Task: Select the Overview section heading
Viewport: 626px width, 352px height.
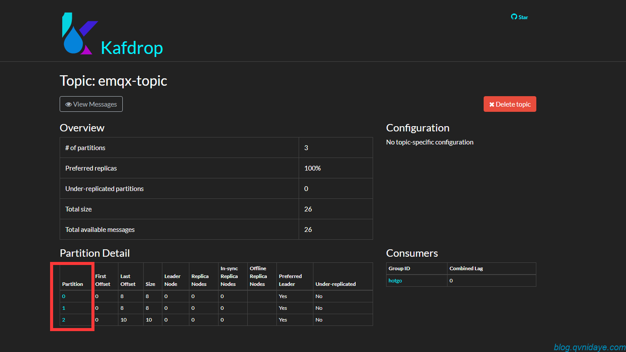Action: click(x=82, y=128)
